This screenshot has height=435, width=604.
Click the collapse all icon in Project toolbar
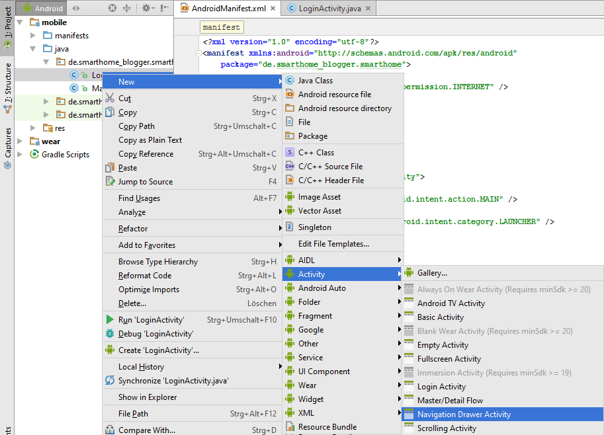click(x=127, y=8)
